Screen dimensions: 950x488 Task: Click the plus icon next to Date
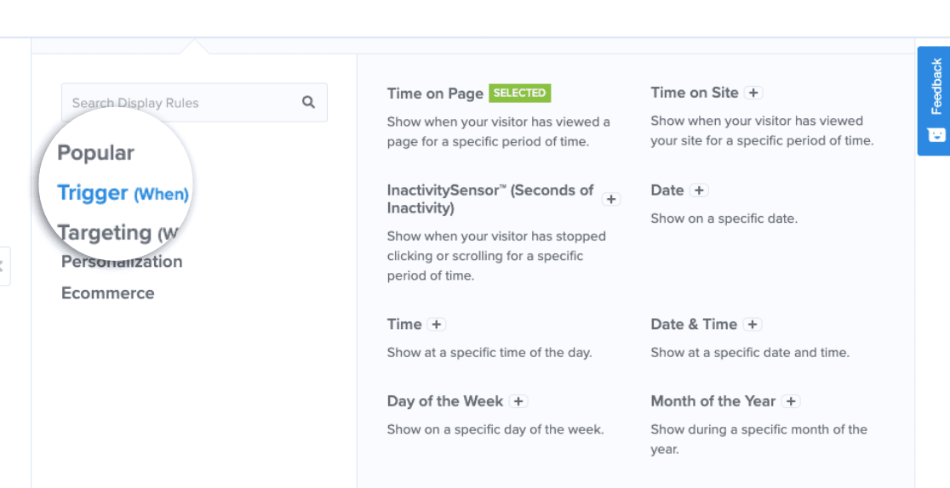point(699,190)
